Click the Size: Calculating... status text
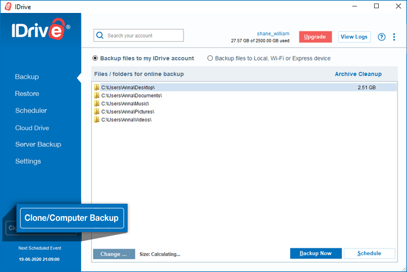 (159, 254)
